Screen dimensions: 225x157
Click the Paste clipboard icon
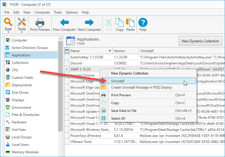point(130,22)
